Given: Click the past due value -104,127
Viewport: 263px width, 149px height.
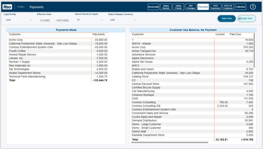Looking at the screenshot, I should (x=248, y=76).
